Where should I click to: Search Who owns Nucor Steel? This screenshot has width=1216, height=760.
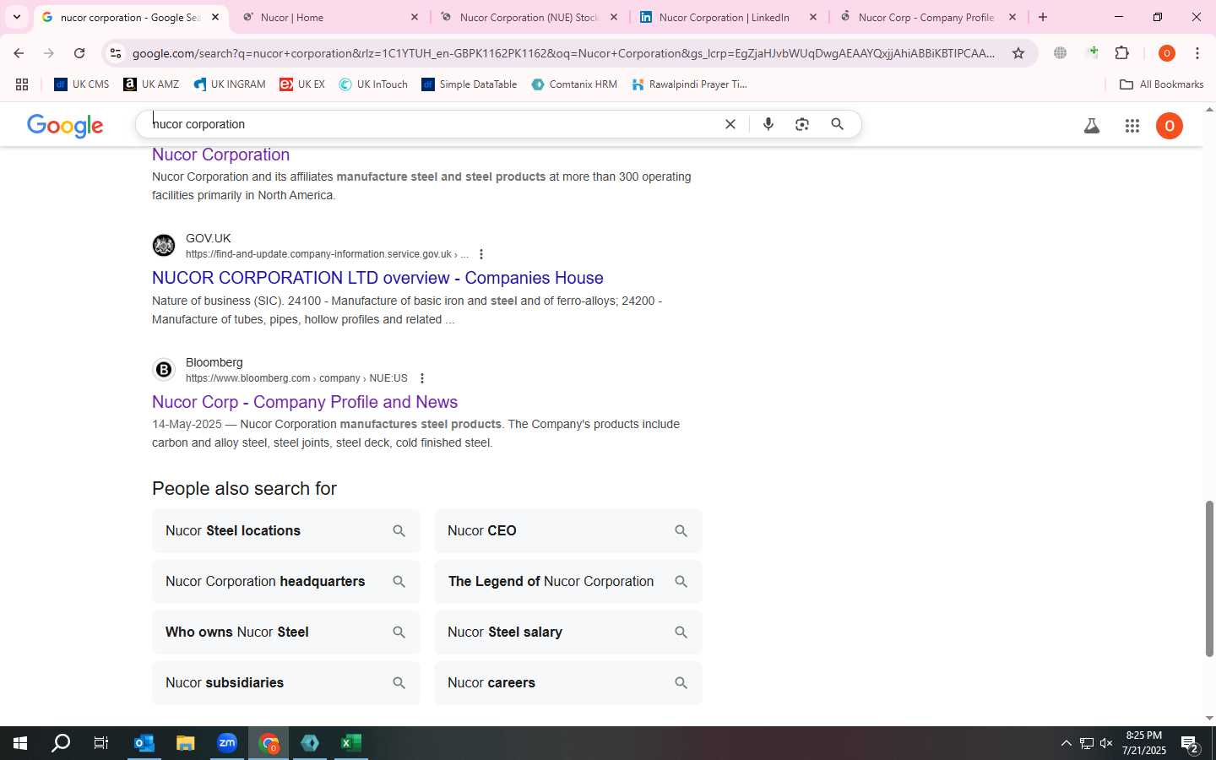coord(286,632)
